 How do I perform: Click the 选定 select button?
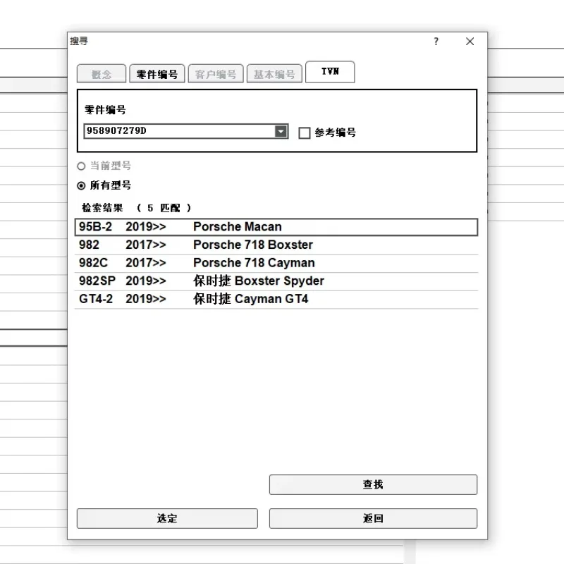(x=167, y=518)
